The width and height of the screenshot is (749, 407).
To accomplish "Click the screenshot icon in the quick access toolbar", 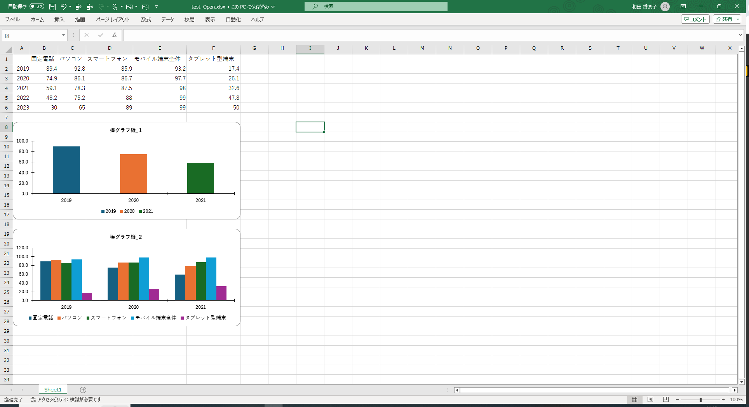I will click(145, 7).
